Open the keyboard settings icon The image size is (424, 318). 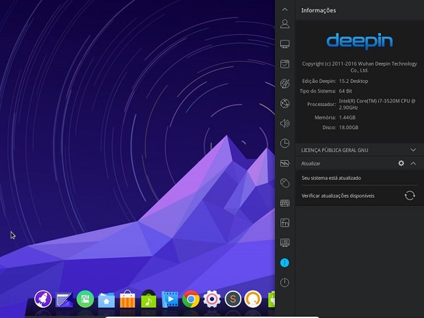coord(285,203)
